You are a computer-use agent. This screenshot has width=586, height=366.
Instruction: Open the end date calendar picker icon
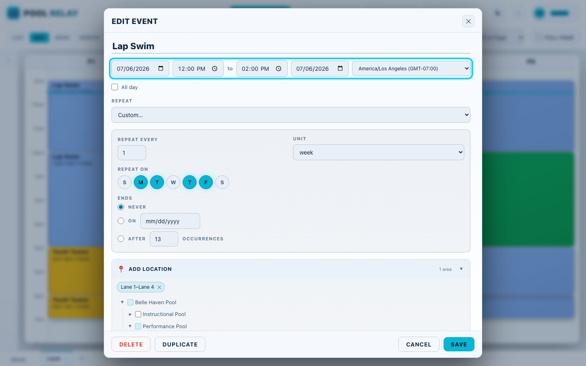340,68
